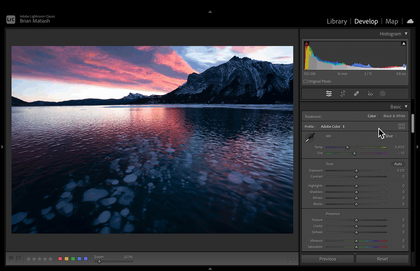Image resolution: width=420 pixels, height=271 pixels.
Task: Choose the Healing bandage tool
Action: point(356,94)
